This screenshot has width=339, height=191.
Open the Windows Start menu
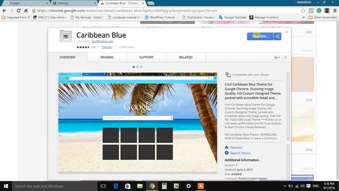(x=6, y=186)
